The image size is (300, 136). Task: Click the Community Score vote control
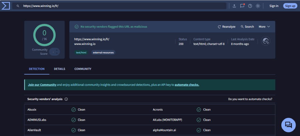55,51
